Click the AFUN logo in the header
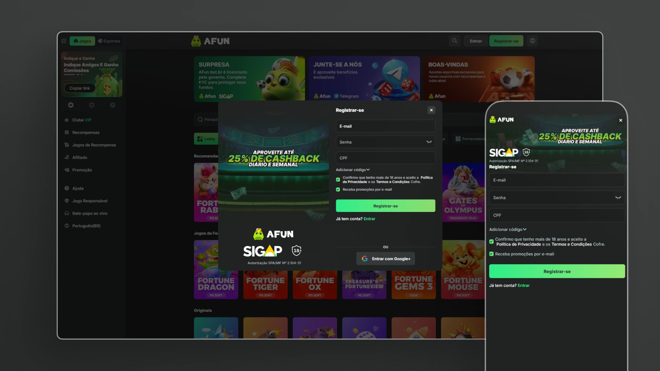This screenshot has height=371, width=660. 210,41
